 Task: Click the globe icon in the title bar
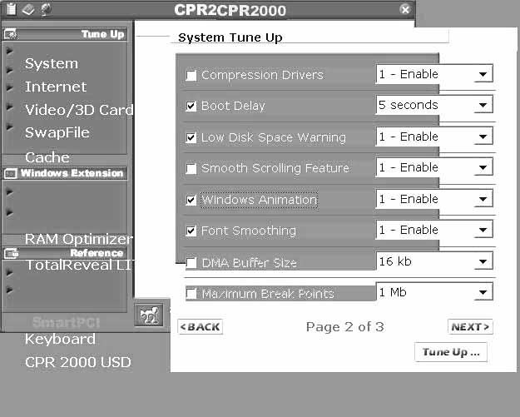45,9
